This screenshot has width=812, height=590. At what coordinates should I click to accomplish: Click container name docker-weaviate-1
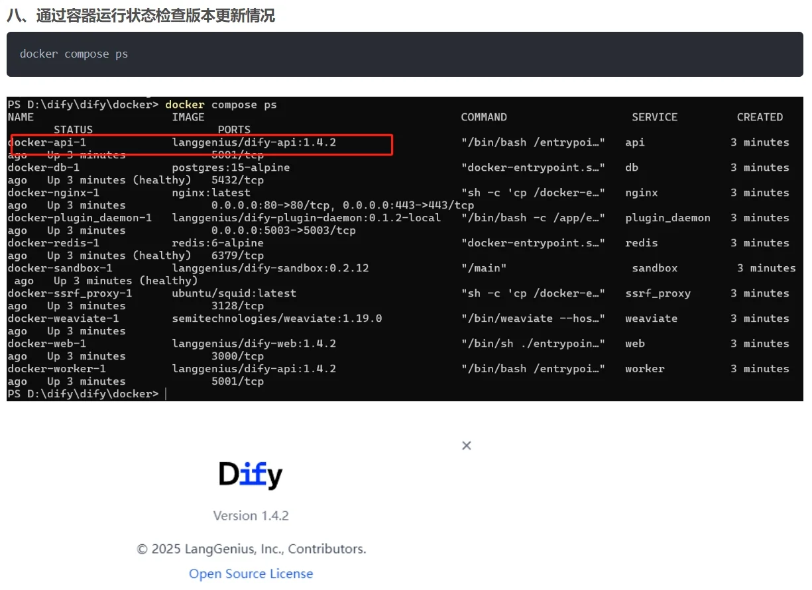tap(63, 319)
